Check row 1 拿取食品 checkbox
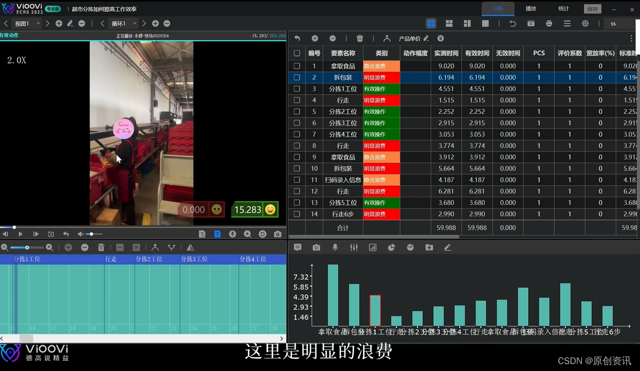 (297, 66)
